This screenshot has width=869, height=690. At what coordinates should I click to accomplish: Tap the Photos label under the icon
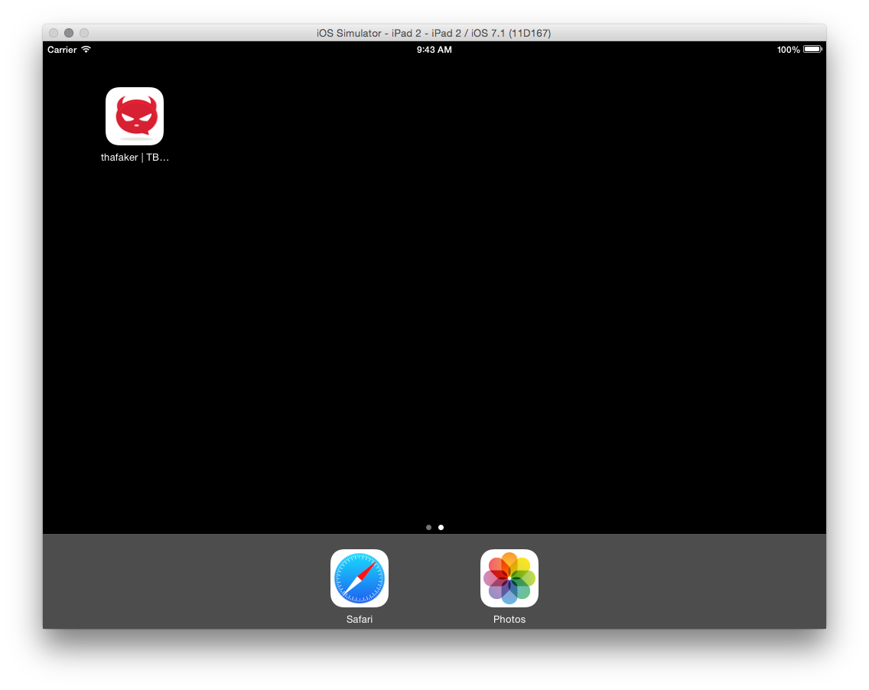509,620
